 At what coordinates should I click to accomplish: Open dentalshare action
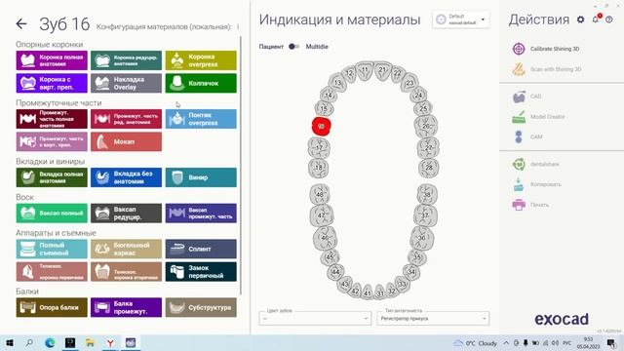pos(535,164)
